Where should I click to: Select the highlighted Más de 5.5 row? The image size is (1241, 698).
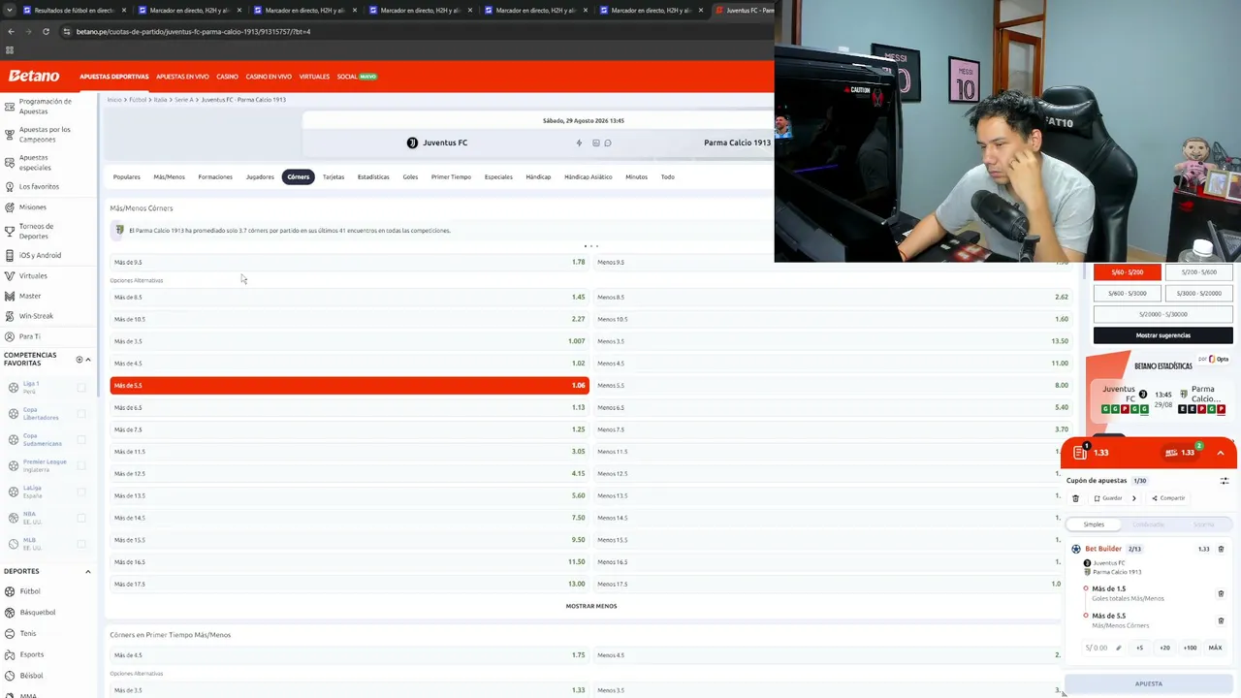click(x=349, y=385)
